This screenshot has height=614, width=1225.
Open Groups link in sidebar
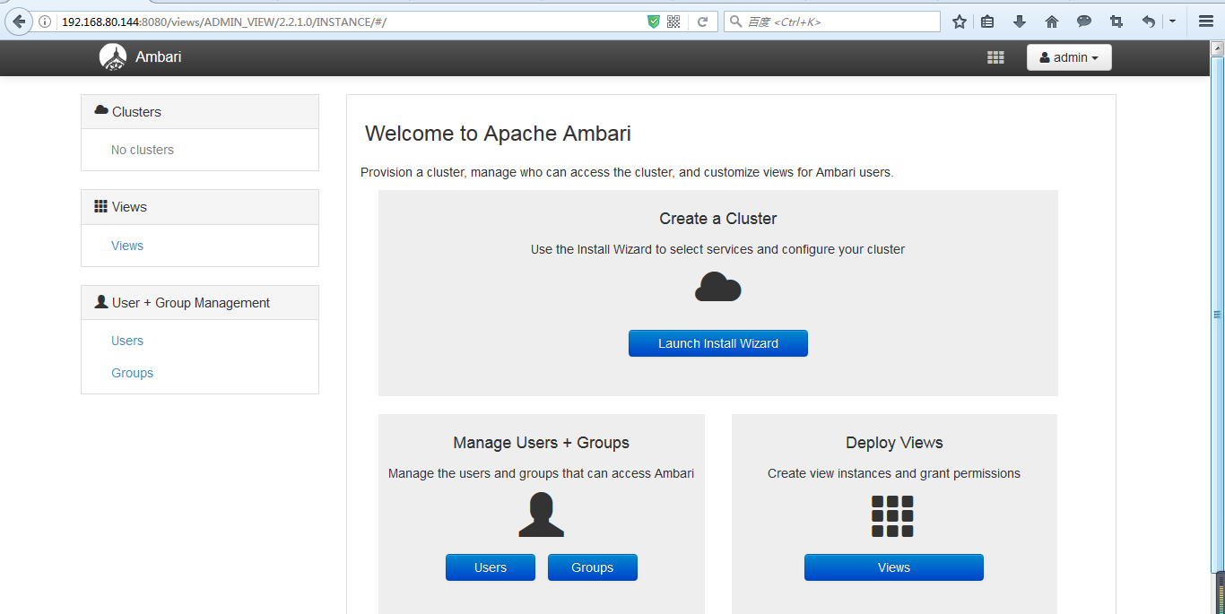[133, 373]
